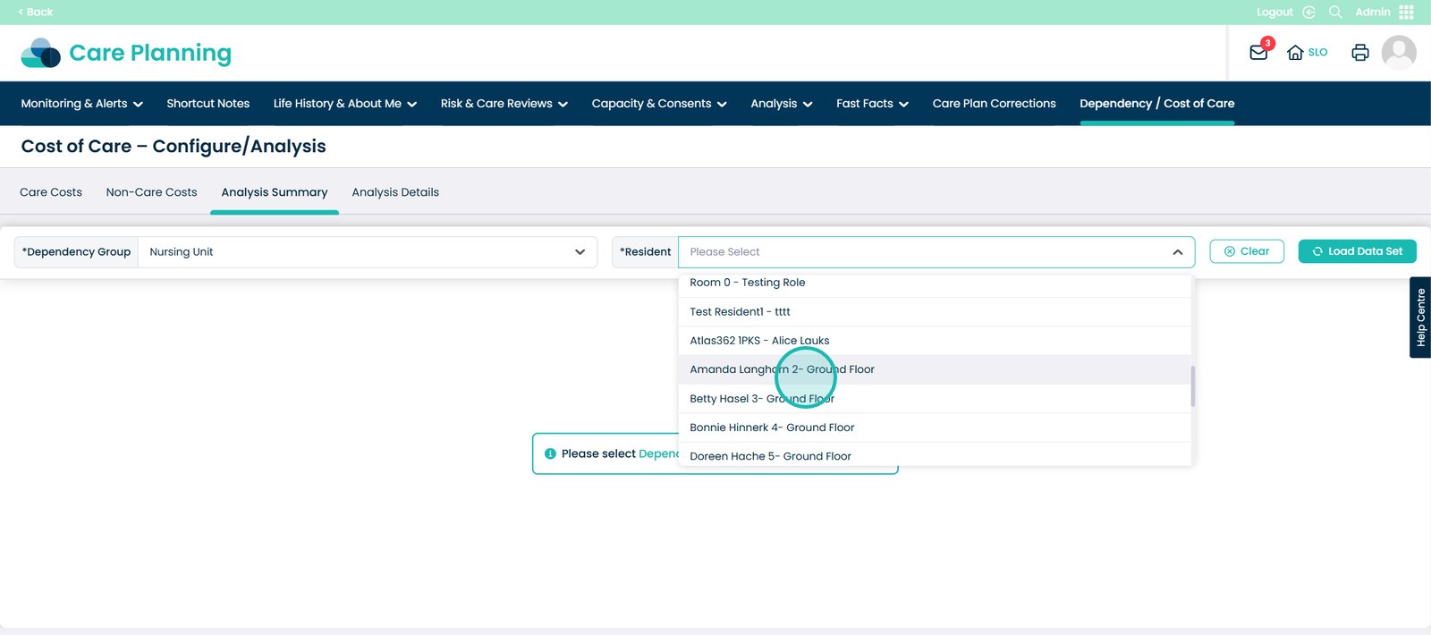Switch to the Care Costs tab
The width and height of the screenshot is (1431, 635).
point(51,192)
